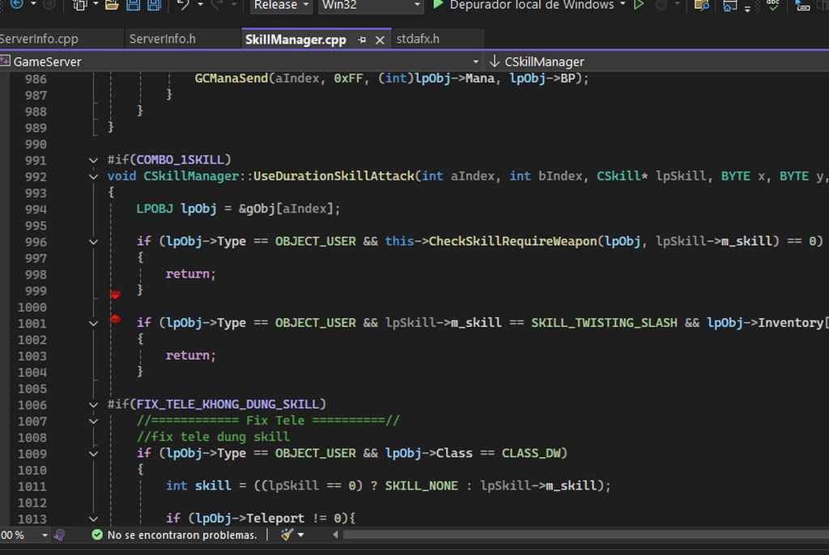Open the GameServer scope dropdown
The height and width of the screenshot is (555, 829).
[475, 61]
